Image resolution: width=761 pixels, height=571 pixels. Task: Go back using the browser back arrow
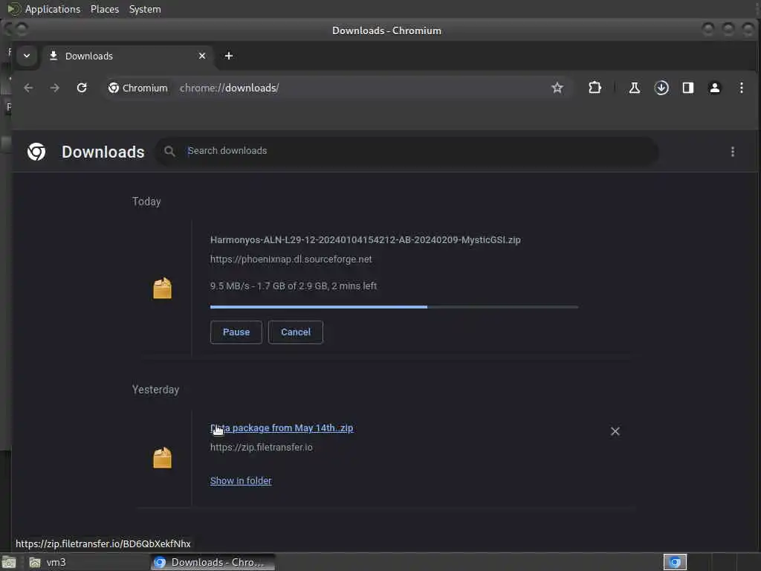tap(29, 88)
